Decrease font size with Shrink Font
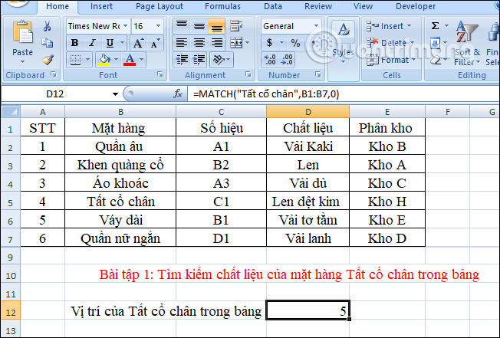The width and height of the screenshot is (500, 338). coord(155,43)
